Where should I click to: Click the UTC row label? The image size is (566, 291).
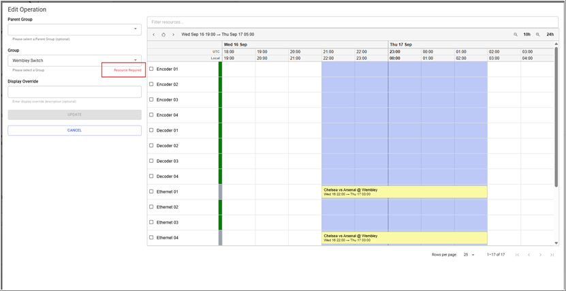(x=216, y=52)
